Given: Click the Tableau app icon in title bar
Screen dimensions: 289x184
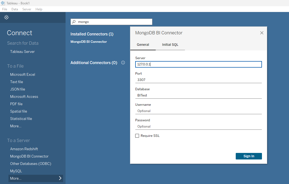Looking at the screenshot, I should 2,3.
